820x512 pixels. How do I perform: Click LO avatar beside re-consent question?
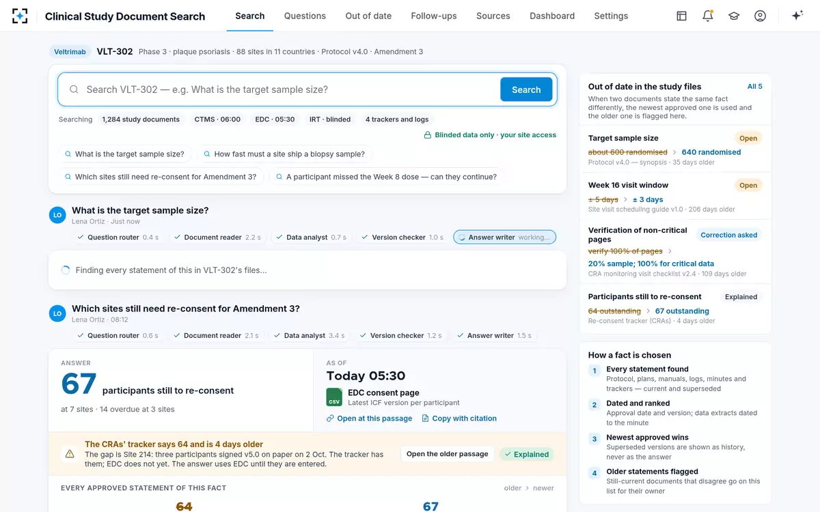tap(57, 313)
